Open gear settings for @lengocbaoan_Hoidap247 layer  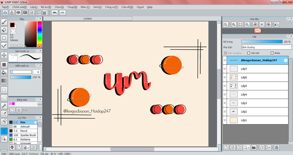coord(286,60)
